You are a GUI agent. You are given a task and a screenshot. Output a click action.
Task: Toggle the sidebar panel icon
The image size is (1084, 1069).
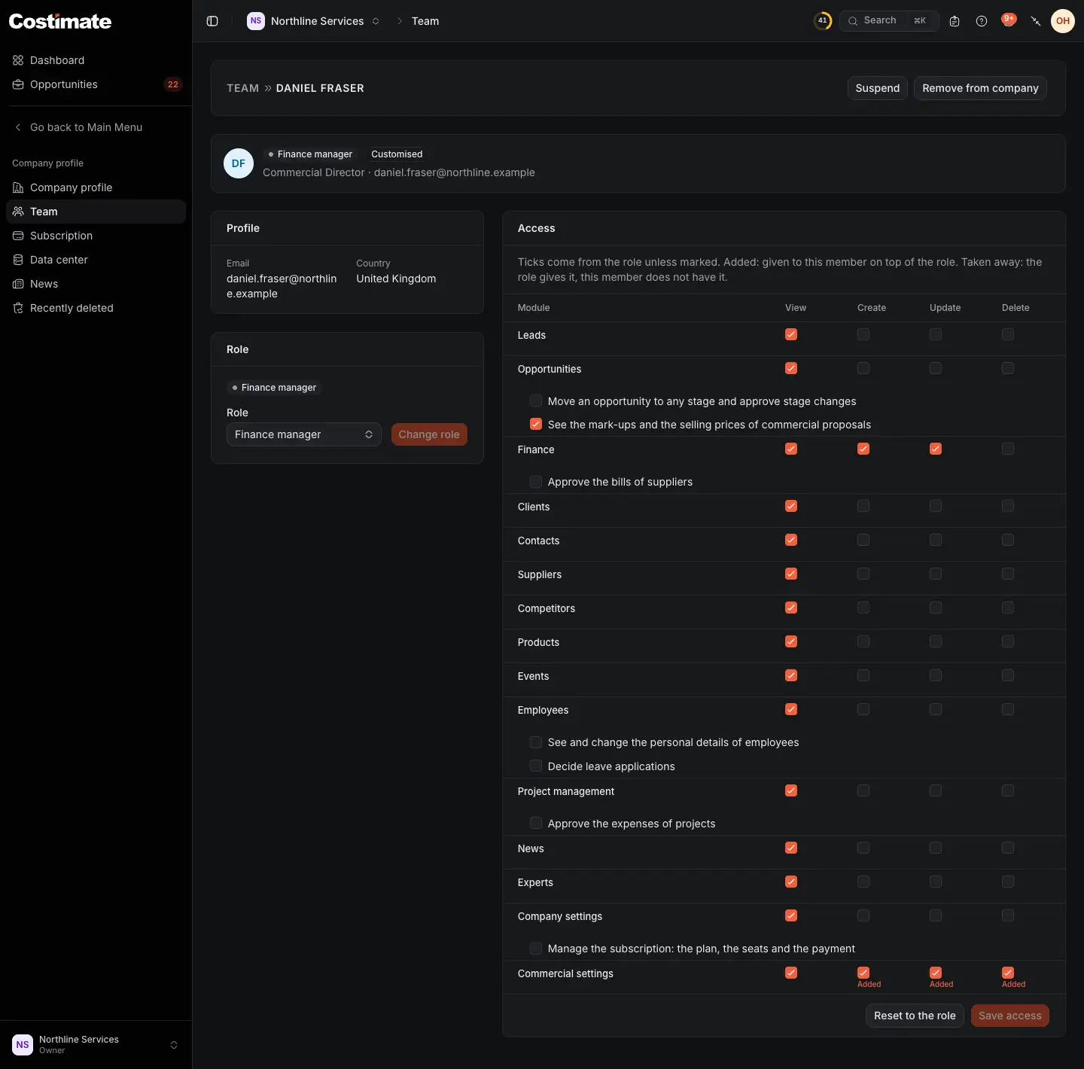click(212, 21)
